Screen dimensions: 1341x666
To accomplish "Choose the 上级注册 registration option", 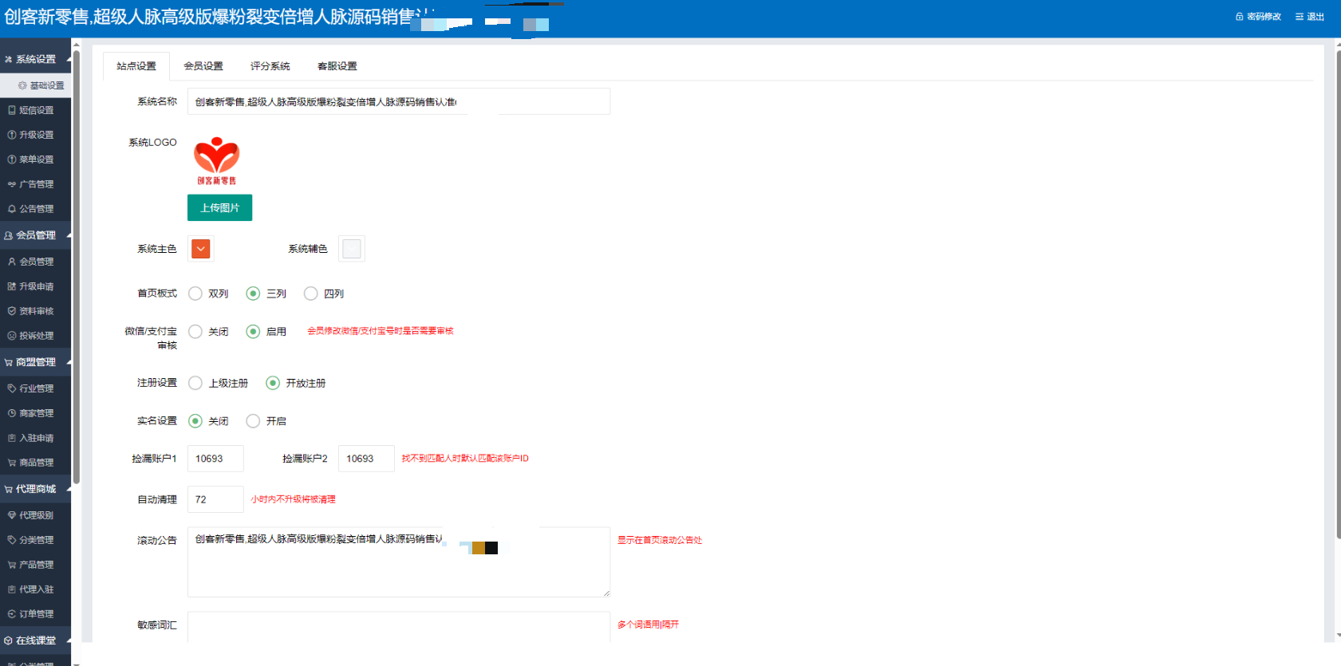I will 195,383.
